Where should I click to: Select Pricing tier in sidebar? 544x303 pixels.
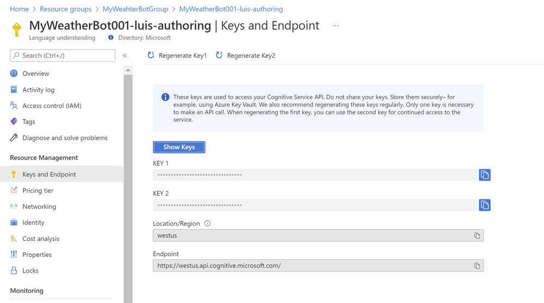38,191
